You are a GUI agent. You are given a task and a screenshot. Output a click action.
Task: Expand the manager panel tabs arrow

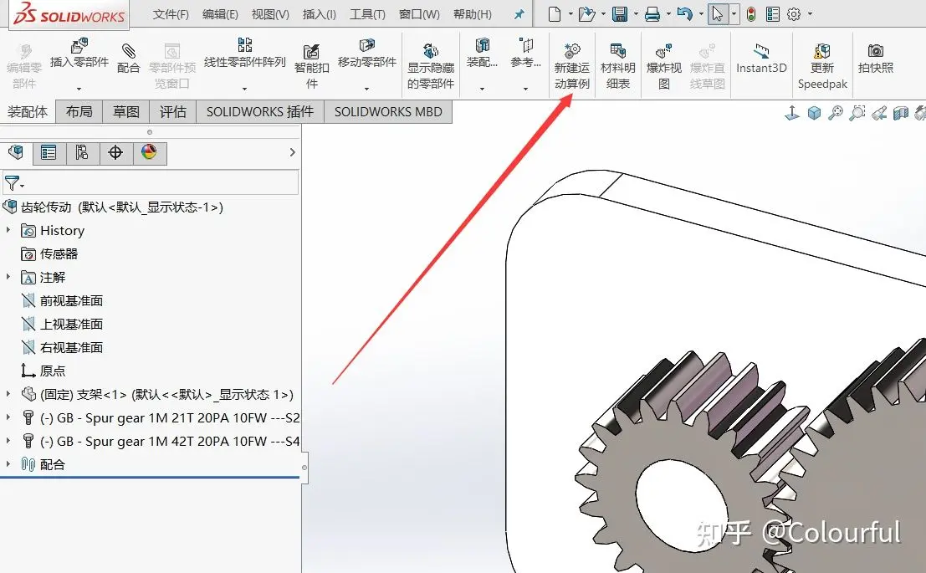tap(292, 152)
